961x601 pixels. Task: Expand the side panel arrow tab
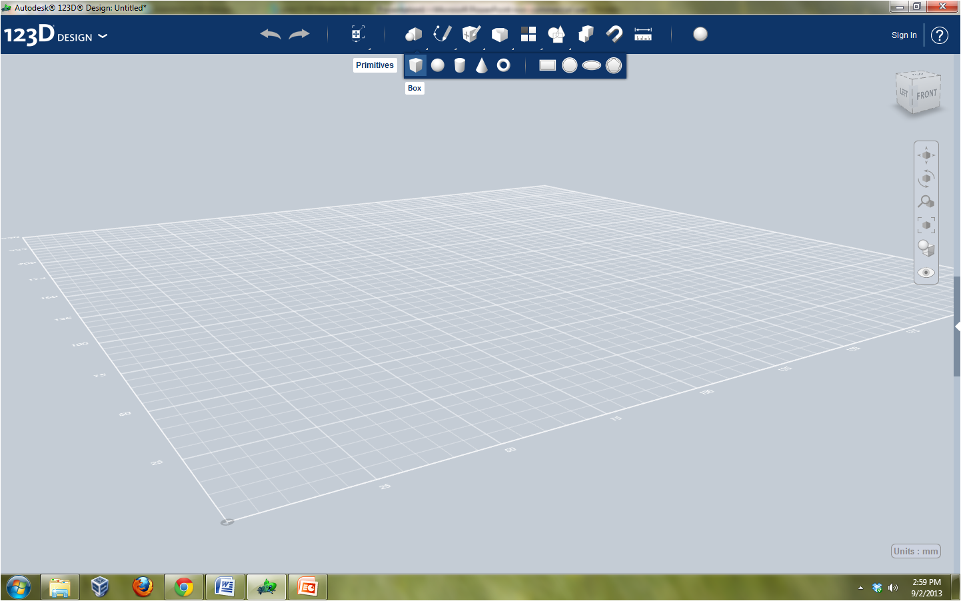click(x=957, y=326)
